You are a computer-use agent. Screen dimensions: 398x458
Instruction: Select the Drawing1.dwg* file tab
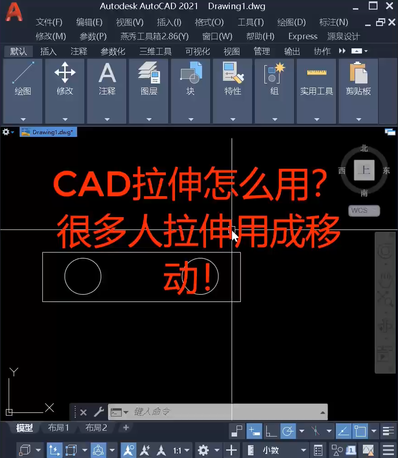click(x=48, y=132)
